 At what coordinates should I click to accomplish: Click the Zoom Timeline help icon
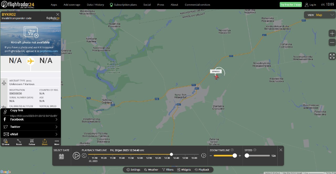click(x=233, y=150)
